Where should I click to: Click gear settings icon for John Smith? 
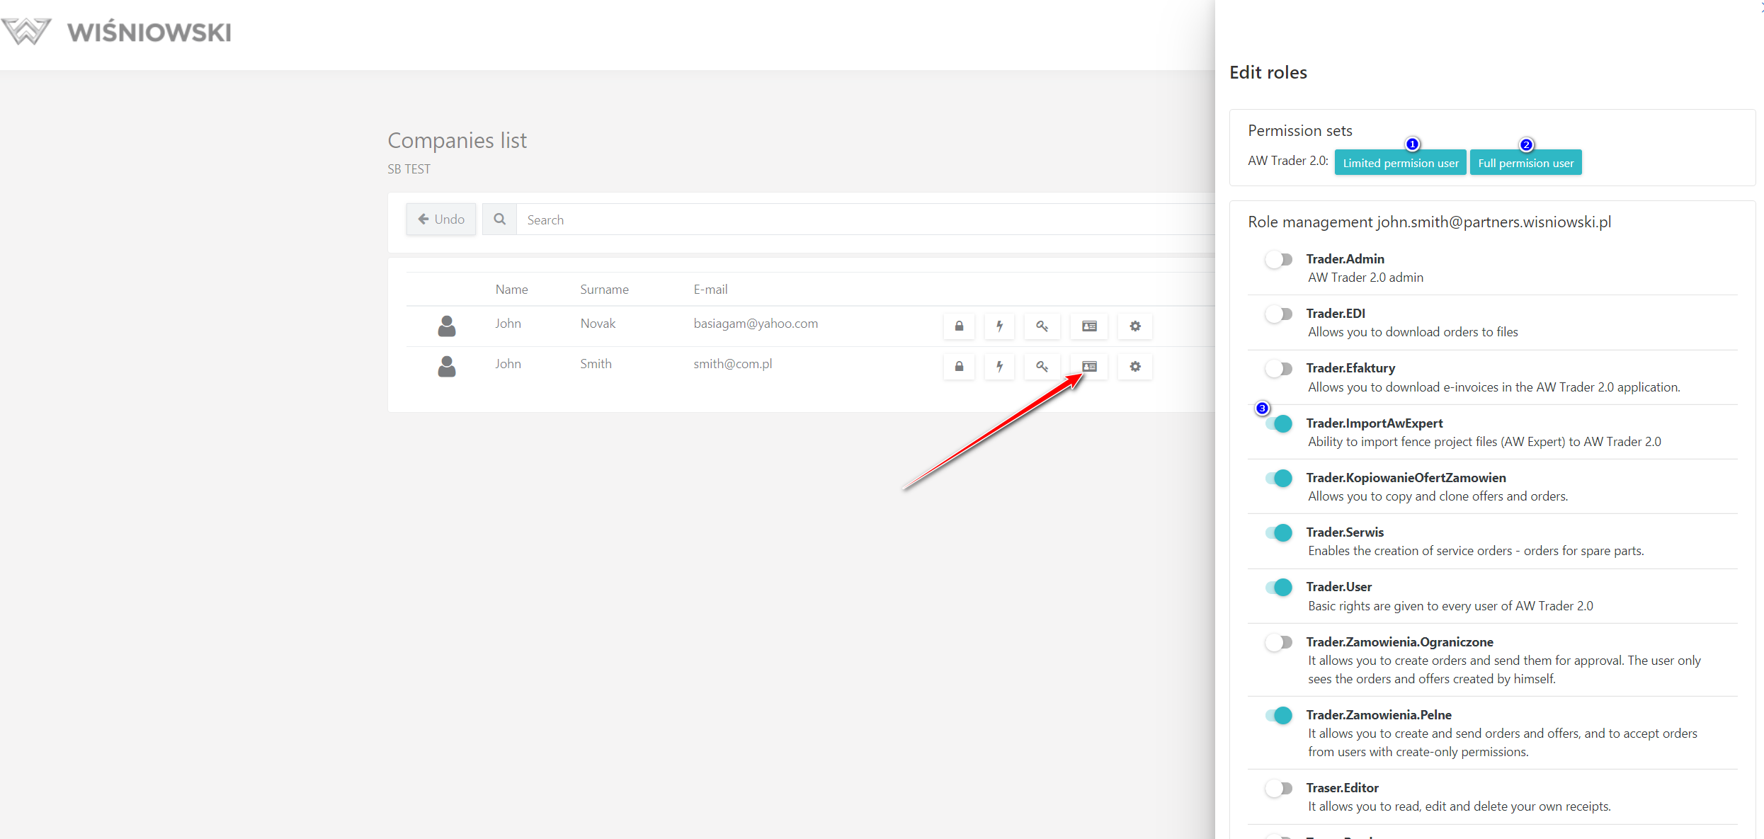1135,367
